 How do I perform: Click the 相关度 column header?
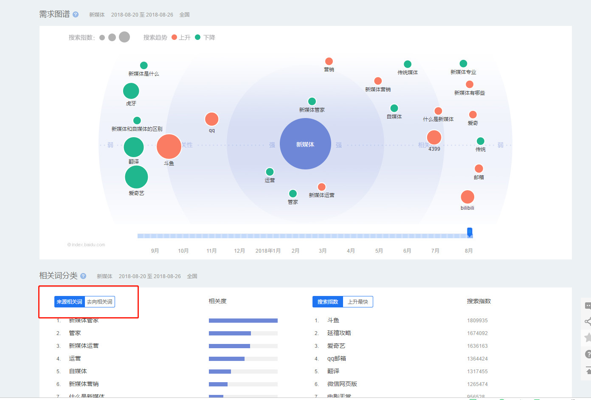[x=218, y=301]
